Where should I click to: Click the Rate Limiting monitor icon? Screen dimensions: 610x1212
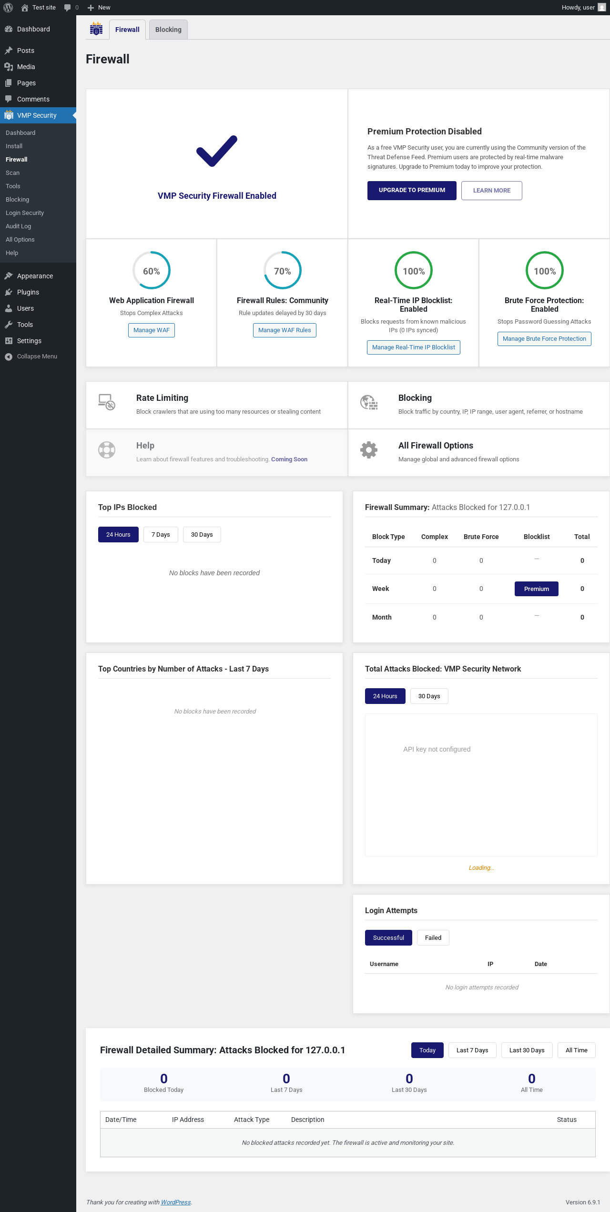pyautogui.click(x=107, y=402)
